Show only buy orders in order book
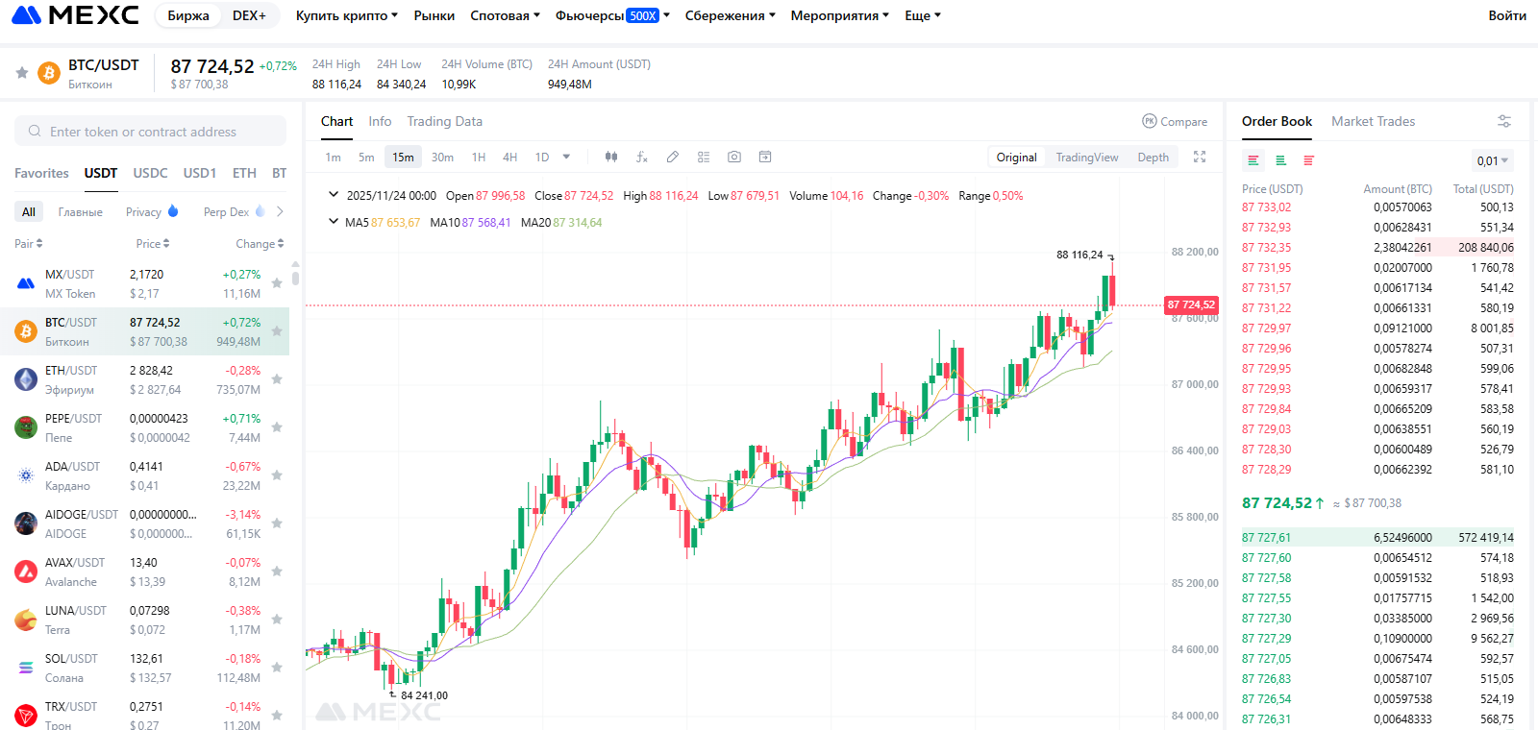The height and width of the screenshot is (730, 1538). (1280, 160)
